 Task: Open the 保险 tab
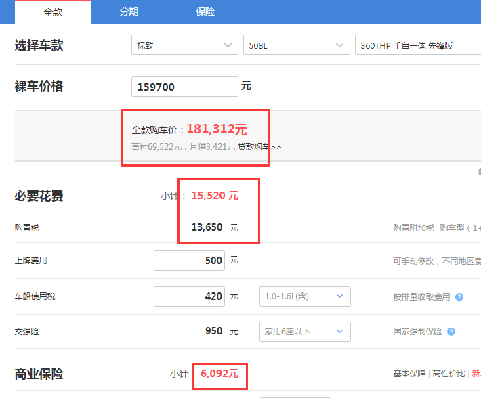(x=205, y=12)
